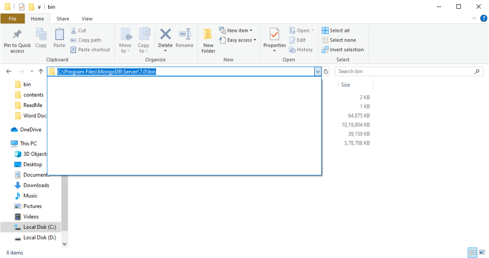Click Open in the Open group

(302, 30)
